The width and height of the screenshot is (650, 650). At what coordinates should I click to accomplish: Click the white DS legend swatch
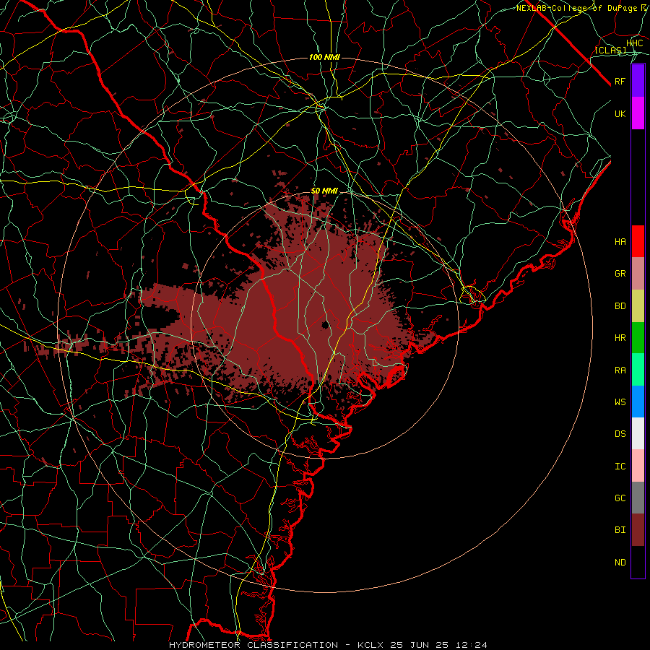point(638,433)
